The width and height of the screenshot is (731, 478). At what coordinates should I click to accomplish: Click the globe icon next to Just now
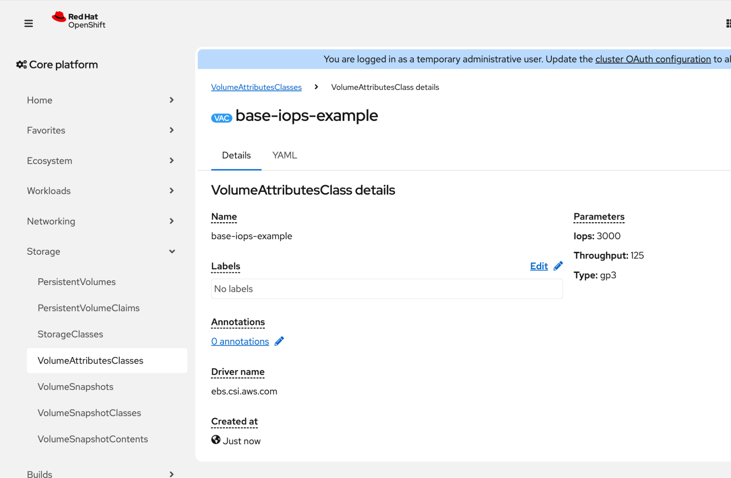[216, 440]
